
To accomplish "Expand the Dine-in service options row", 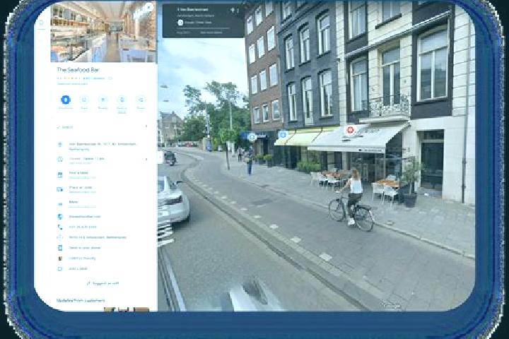I will (103, 127).
